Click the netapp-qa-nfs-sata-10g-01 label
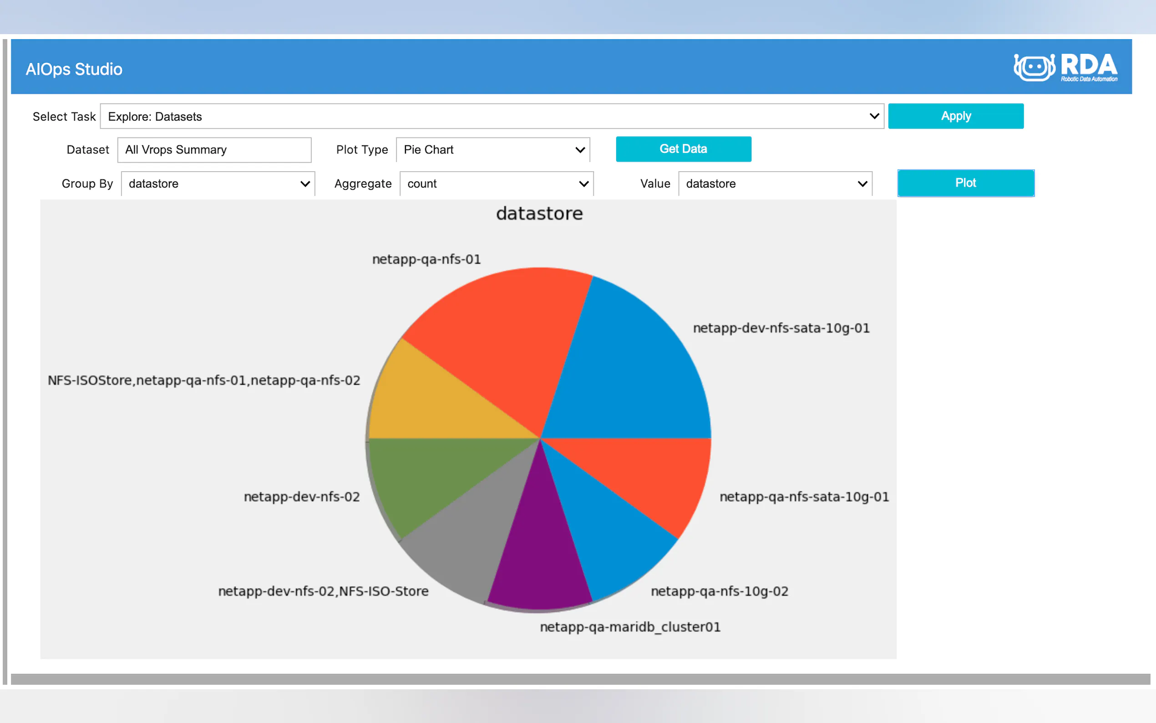Image resolution: width=1156 pixels, height=723 pixels. pyautogui.click(x=804, y=497)
